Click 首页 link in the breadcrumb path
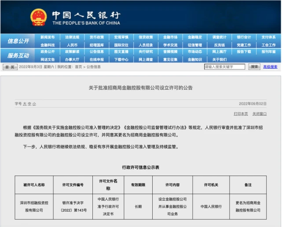This screenshot has height=227, width=282. [78, 67]
